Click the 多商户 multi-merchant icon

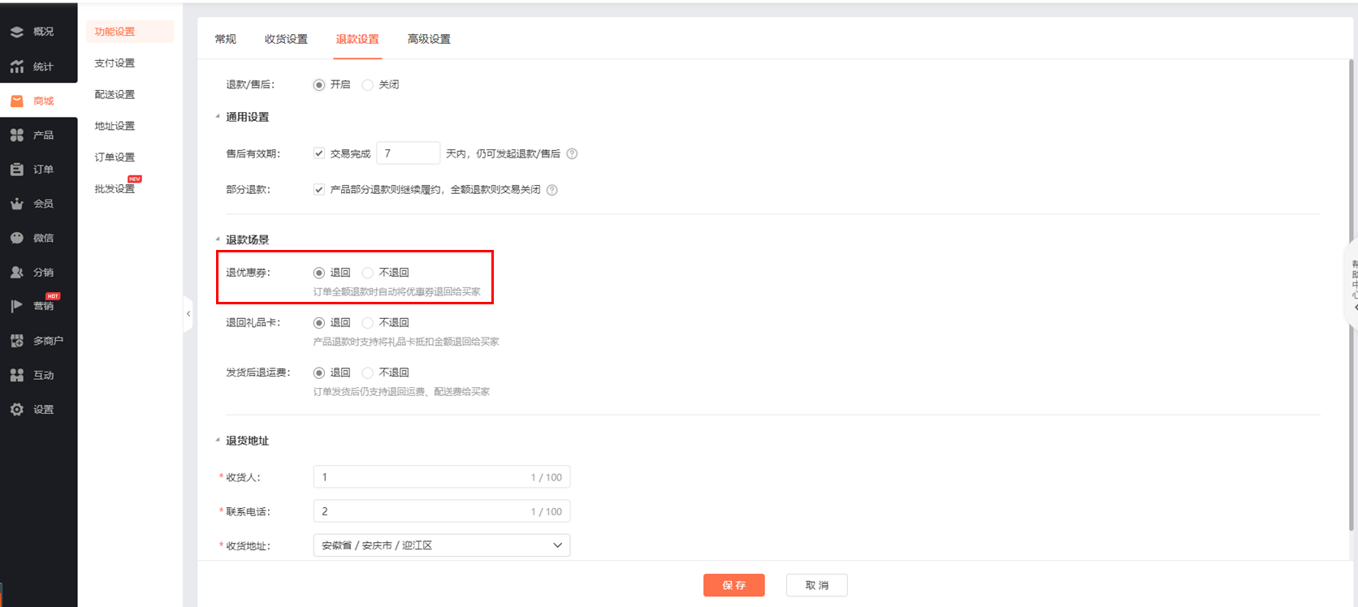(x=16, y=341)
